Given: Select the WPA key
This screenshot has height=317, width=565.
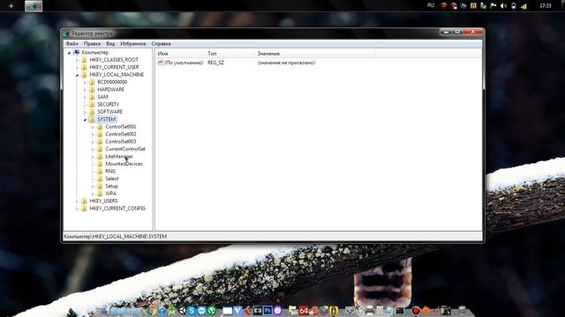Looking at the screenshot, I should 110,194.
